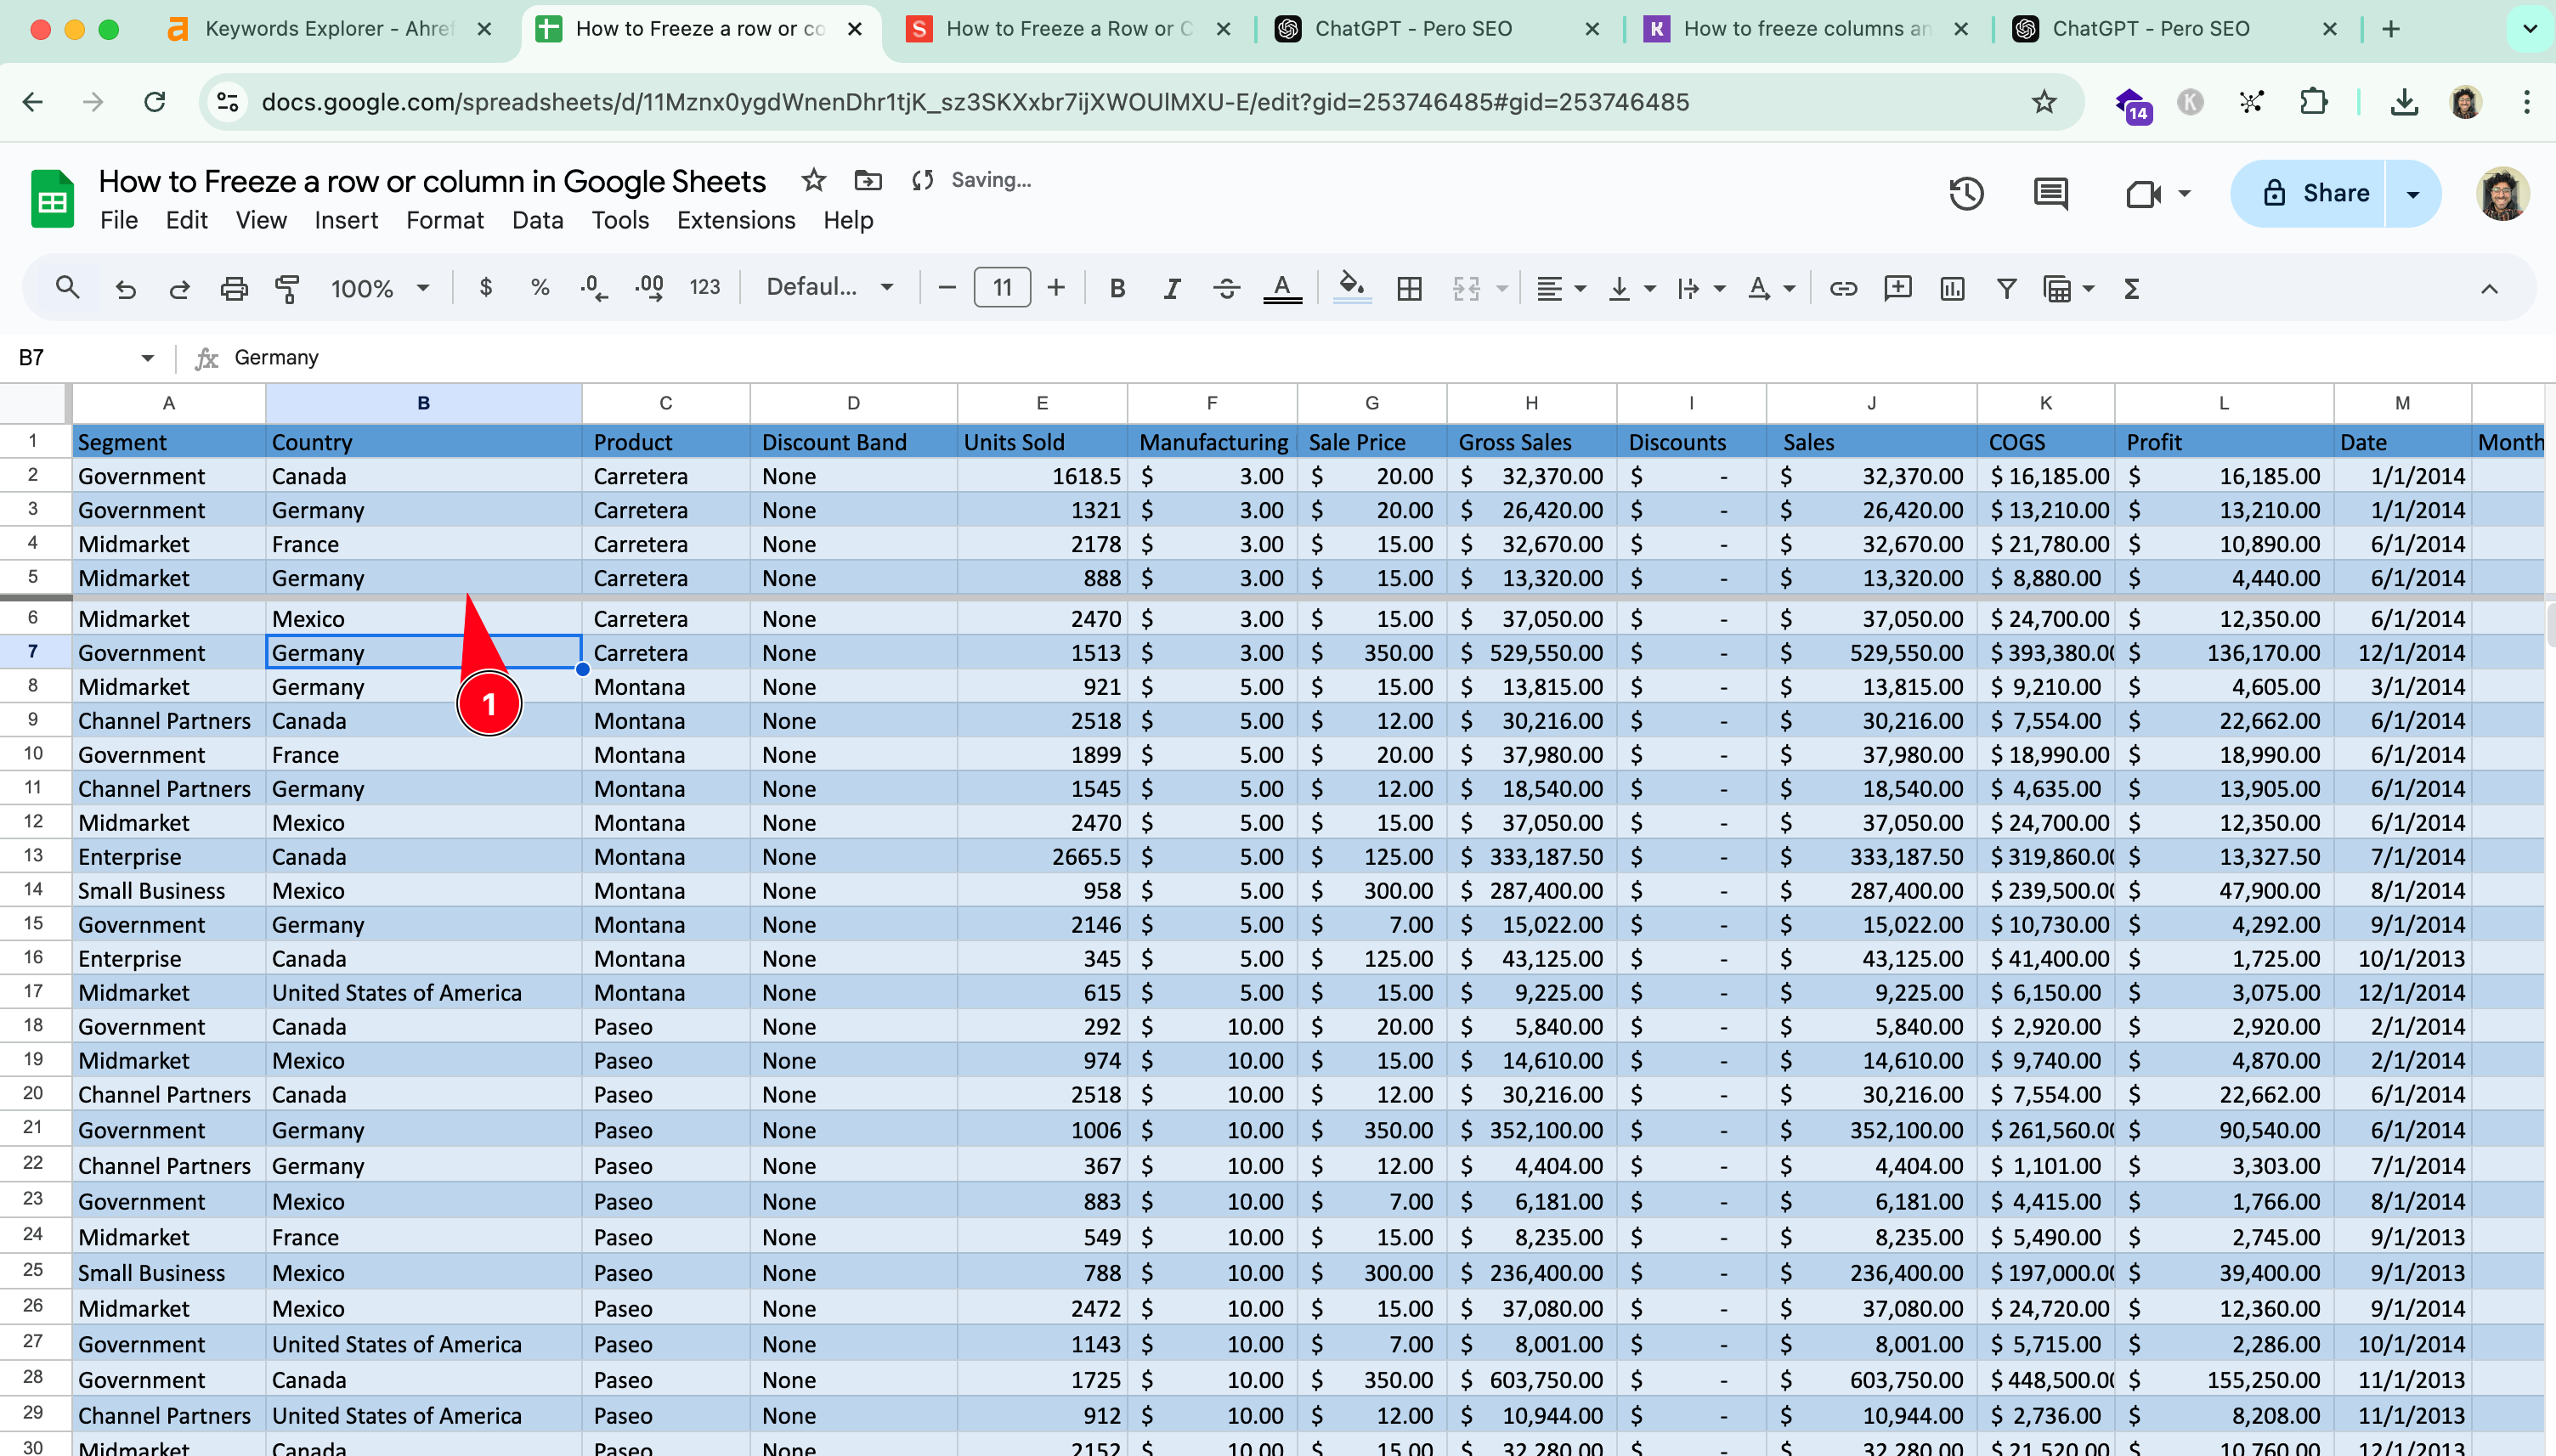Viewport: 2556px width, 1456px height.
Task: Open the Tools menu
Action: pyautogui.click(x=620, y=220)
